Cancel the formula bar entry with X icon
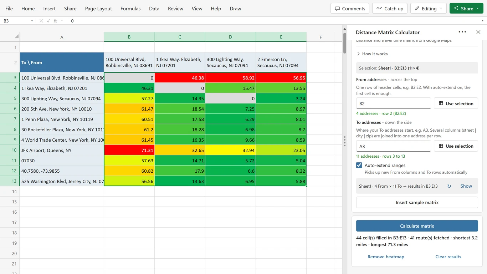The height and width of the screenshot is (274, 487). pos(41,21)
